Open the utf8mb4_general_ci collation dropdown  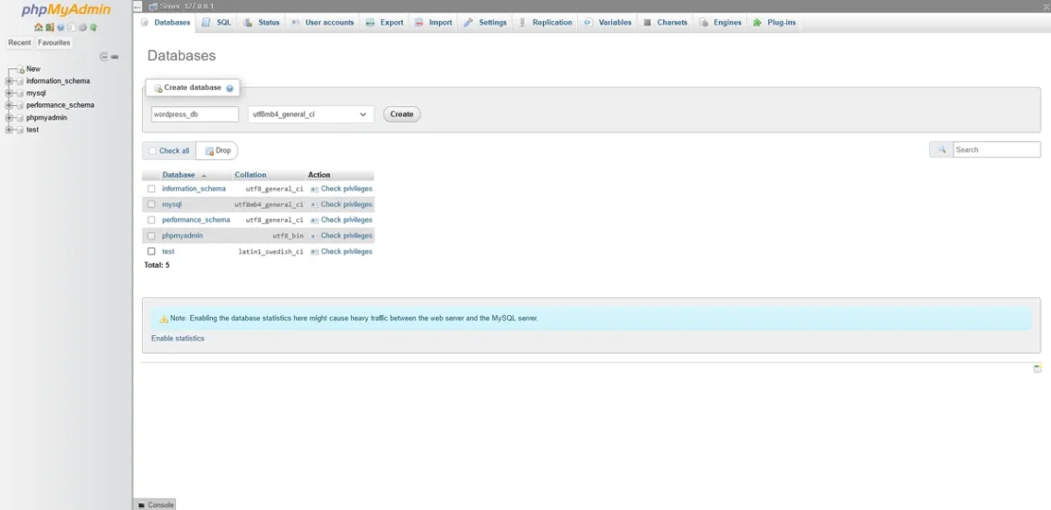coord(311,114)
